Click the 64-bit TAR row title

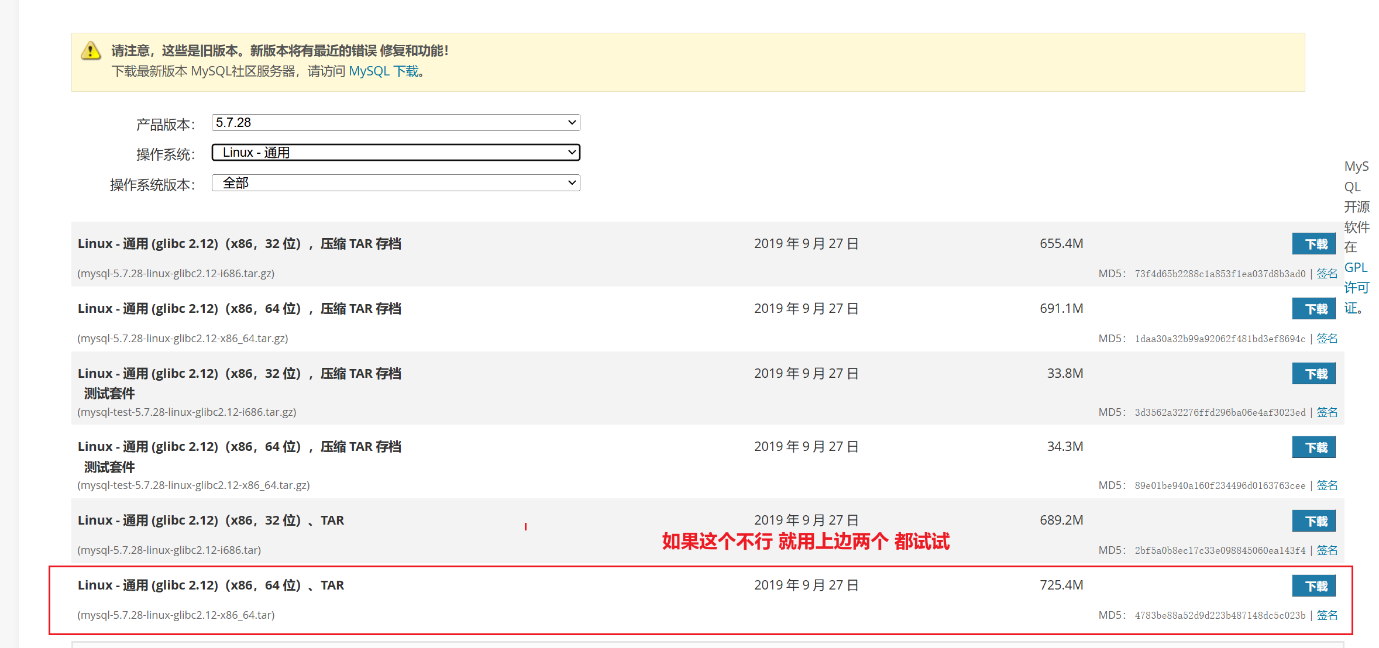211,585
